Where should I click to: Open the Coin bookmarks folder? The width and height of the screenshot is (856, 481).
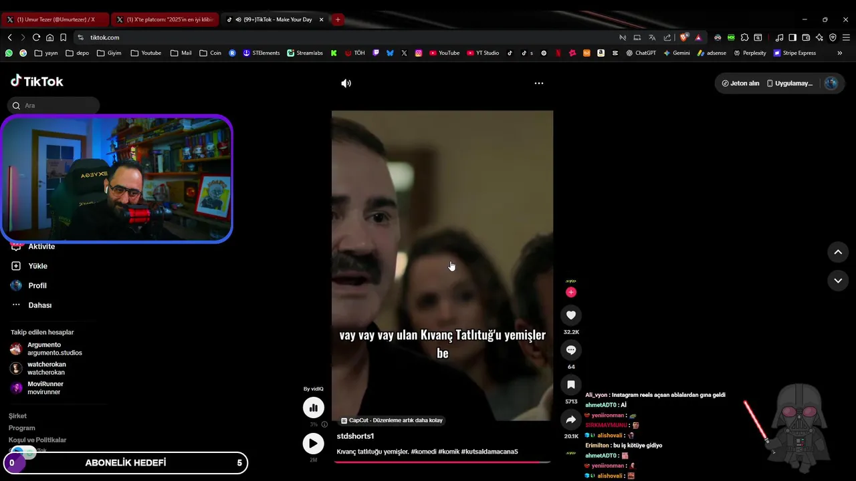(x=210, y=53)
